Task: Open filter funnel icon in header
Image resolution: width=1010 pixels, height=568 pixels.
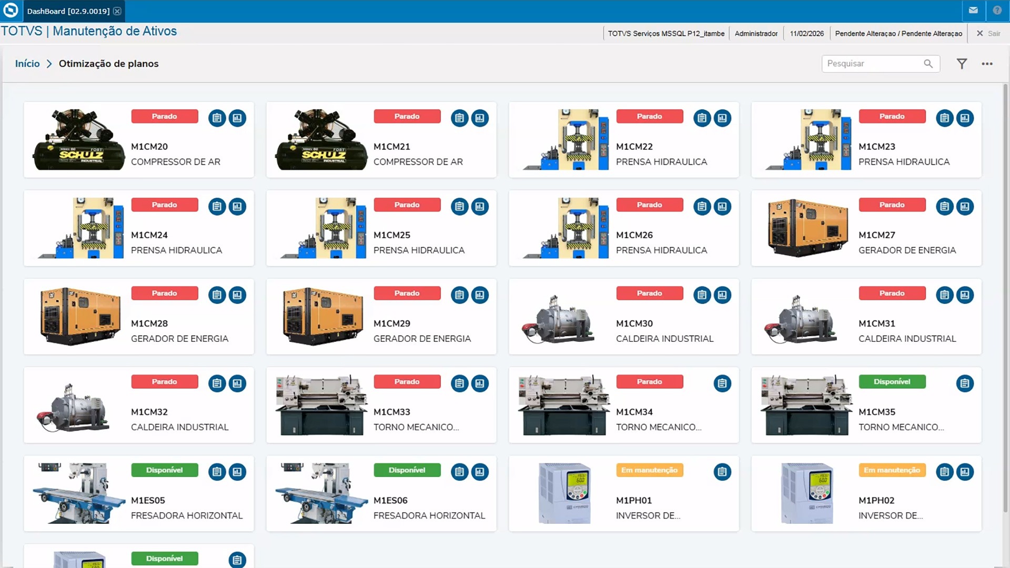Action: [x=962, y=64]
